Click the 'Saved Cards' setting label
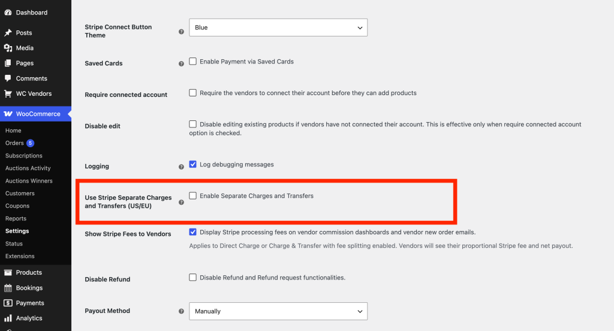The height and width of the screenshot is (331, 614). [x=103, y=63]
